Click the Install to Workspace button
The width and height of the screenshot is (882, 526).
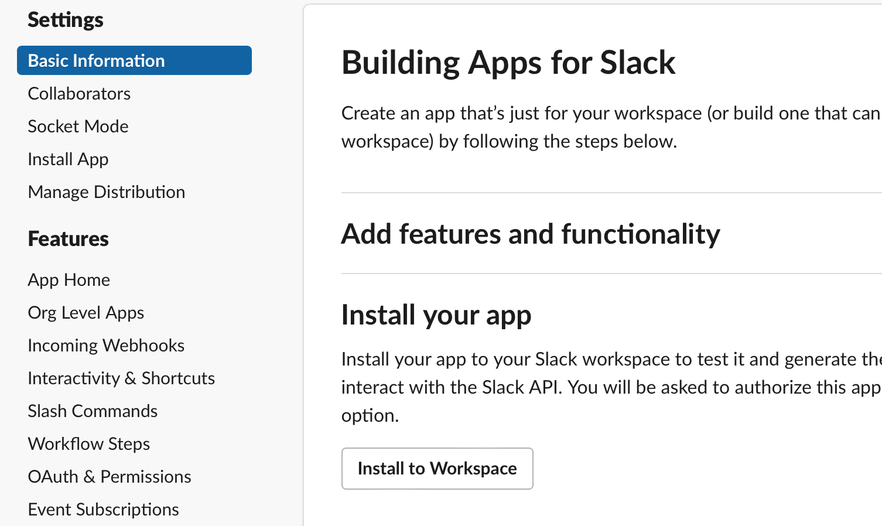point(437,469)
